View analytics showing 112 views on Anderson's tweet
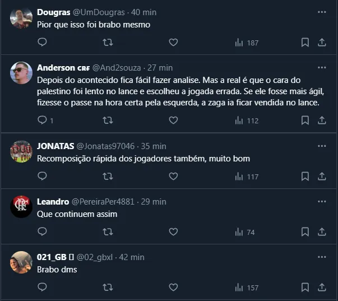This screenshot has height=301, width=338. [x=247, y=120]
